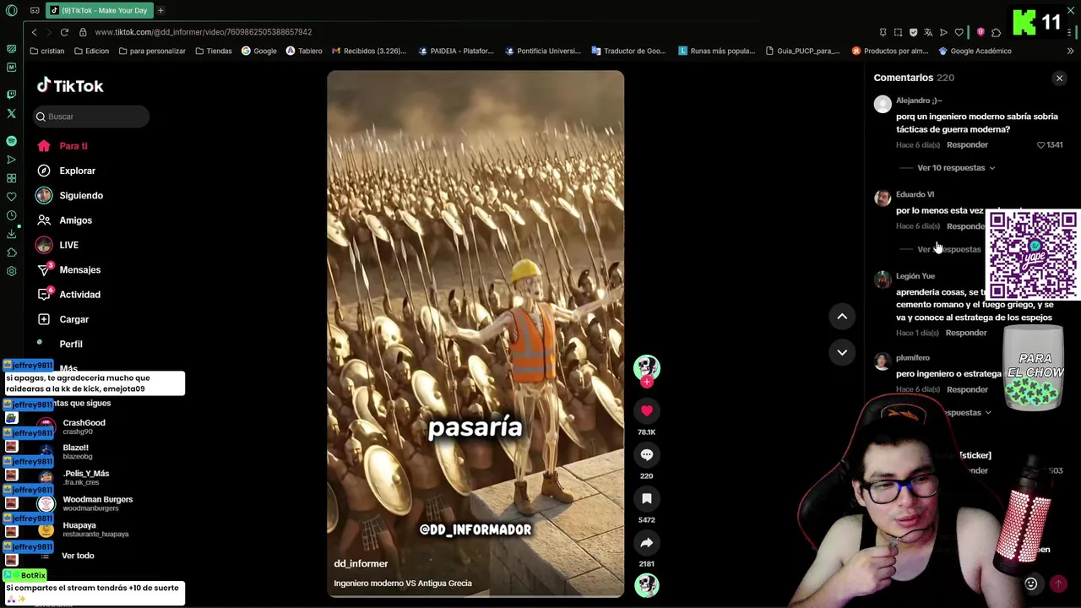Screen dimensions: 1081x608
Task: Open followed account CrashGood
Action: pyautogui.click(x=84, y=426)
